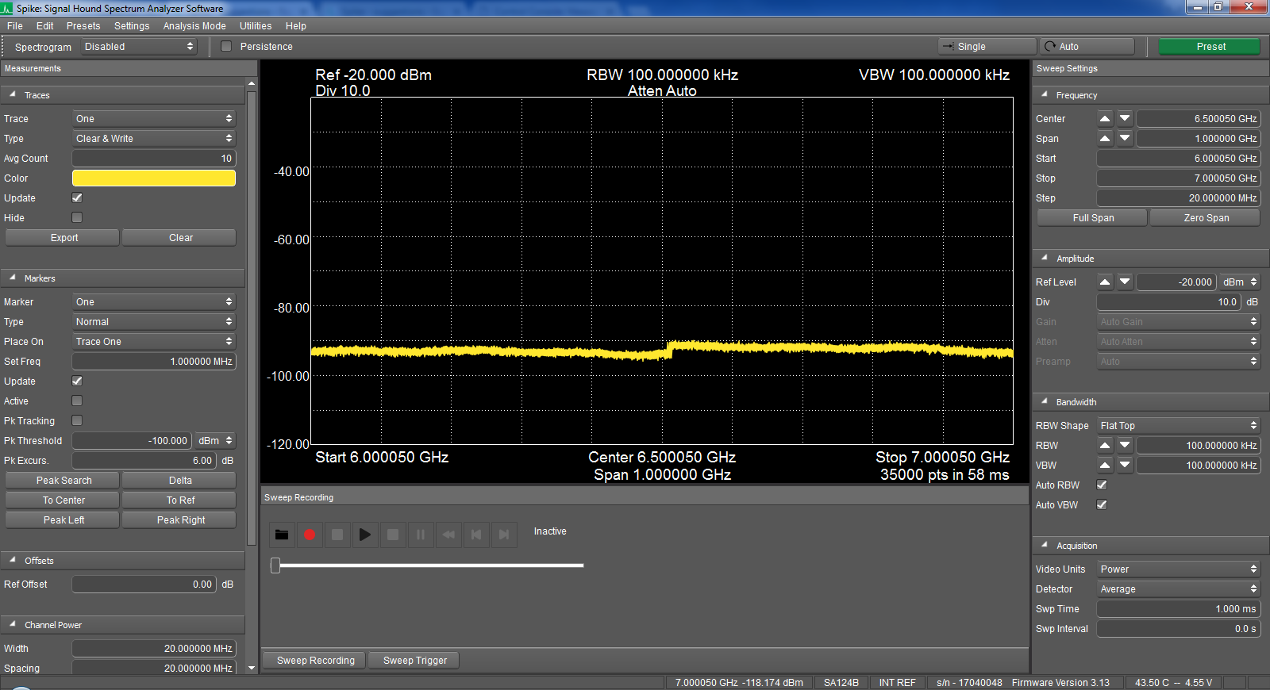Step forward one sweep frame
This screenshot has width=1270, height=690.
click(504, 535)
